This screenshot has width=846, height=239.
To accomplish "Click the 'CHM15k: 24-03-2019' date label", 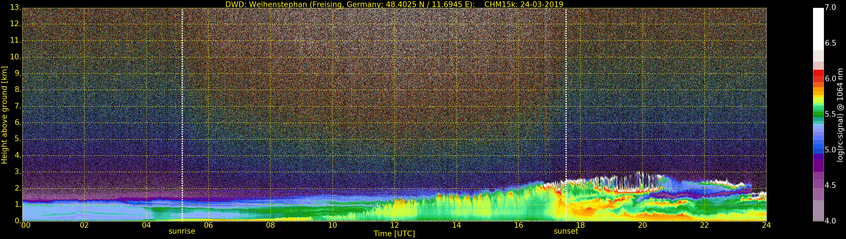I will [524, 4].
